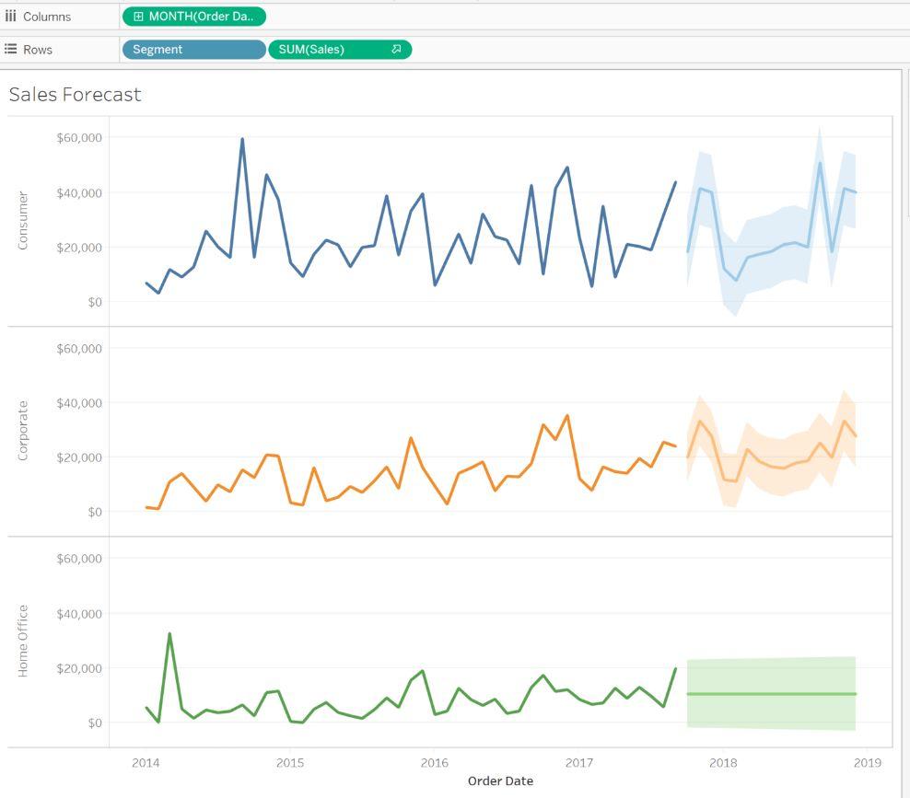This screenshot has height=798, width=910.
Task: Click the light blue Consumer forecast line
Action: point(772,250)
